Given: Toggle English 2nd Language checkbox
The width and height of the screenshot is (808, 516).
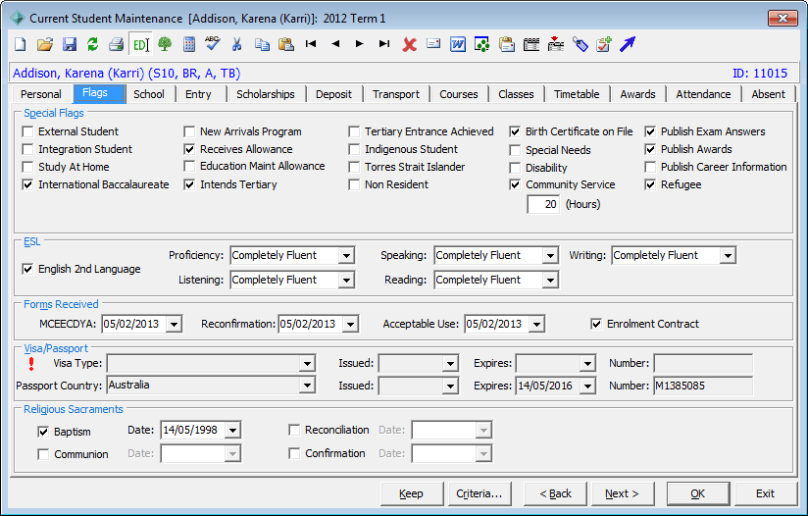Looking at the screenshot, I should pos(27,269).
